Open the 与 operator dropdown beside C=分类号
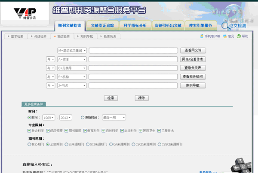The width and height of the screenshot is (258, 173). [x=50, y=68]
